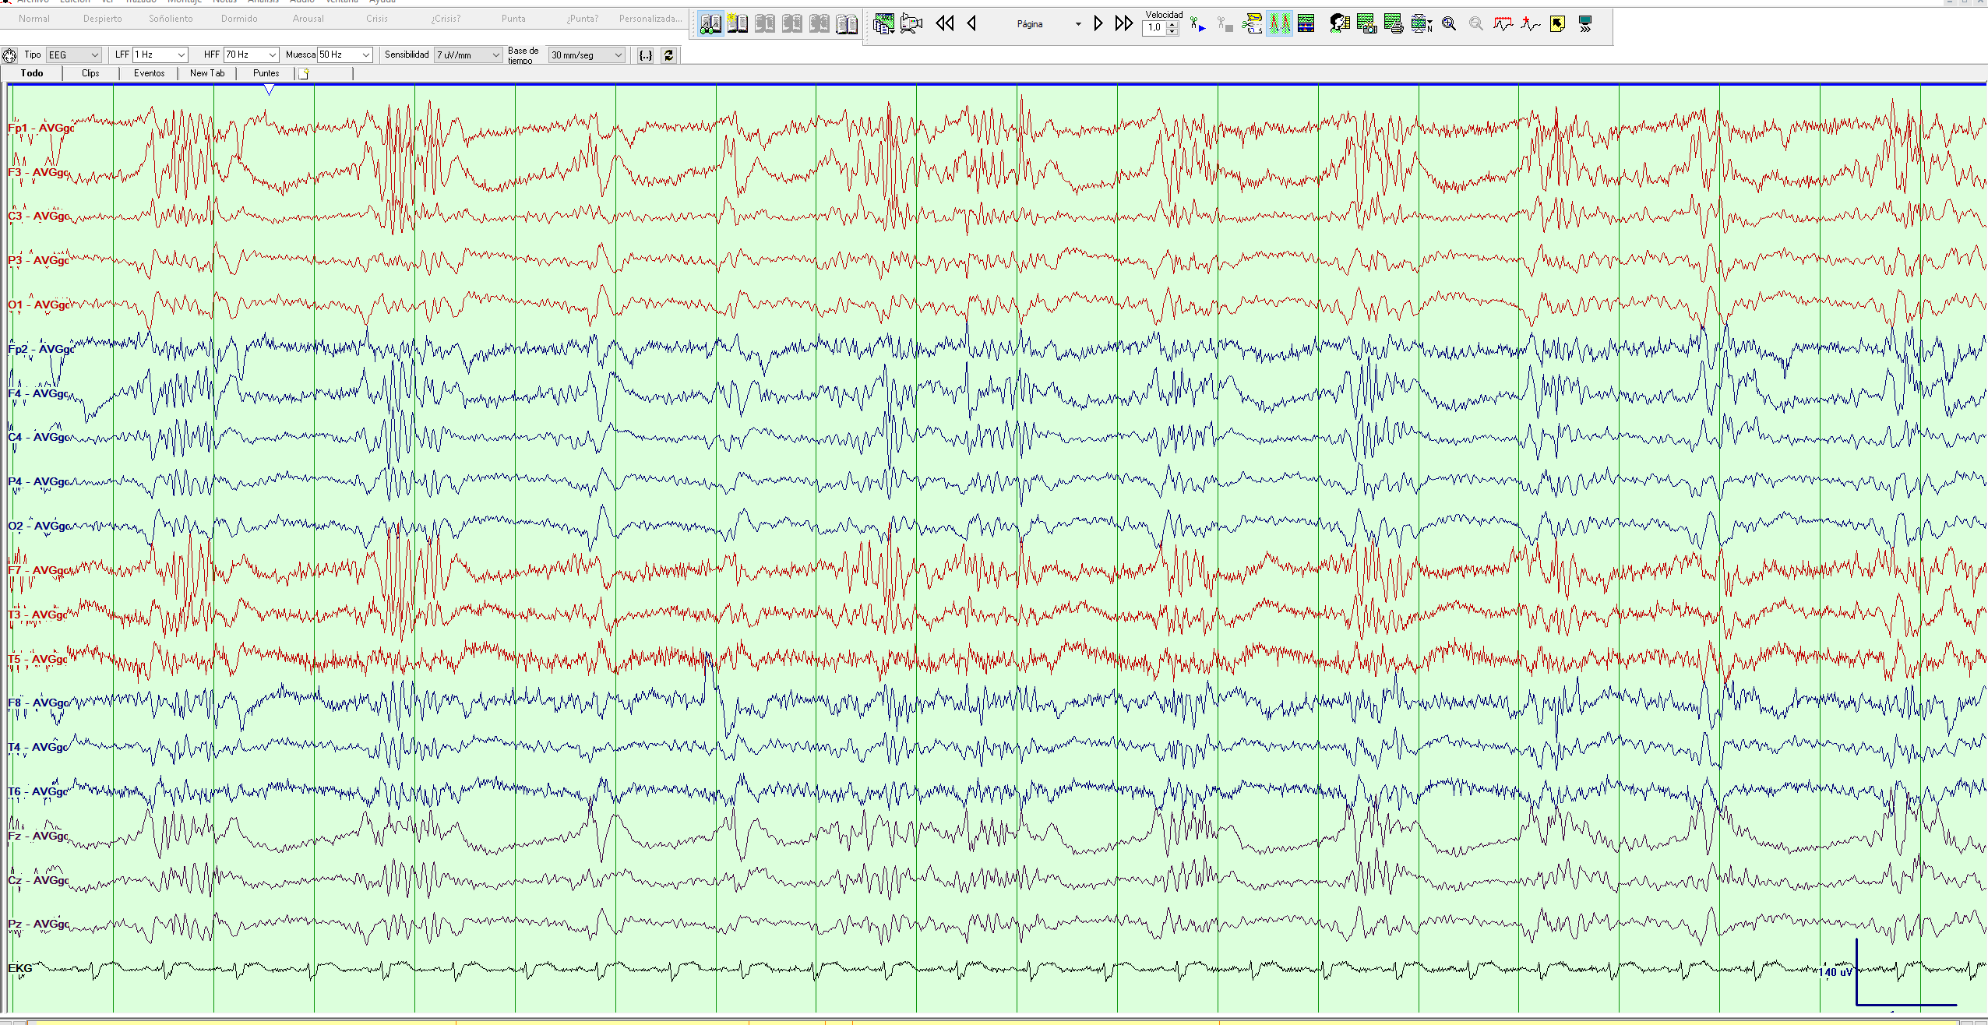
Task: Decrease Velocidad with the down stepper
Action: pos(1172,31)
